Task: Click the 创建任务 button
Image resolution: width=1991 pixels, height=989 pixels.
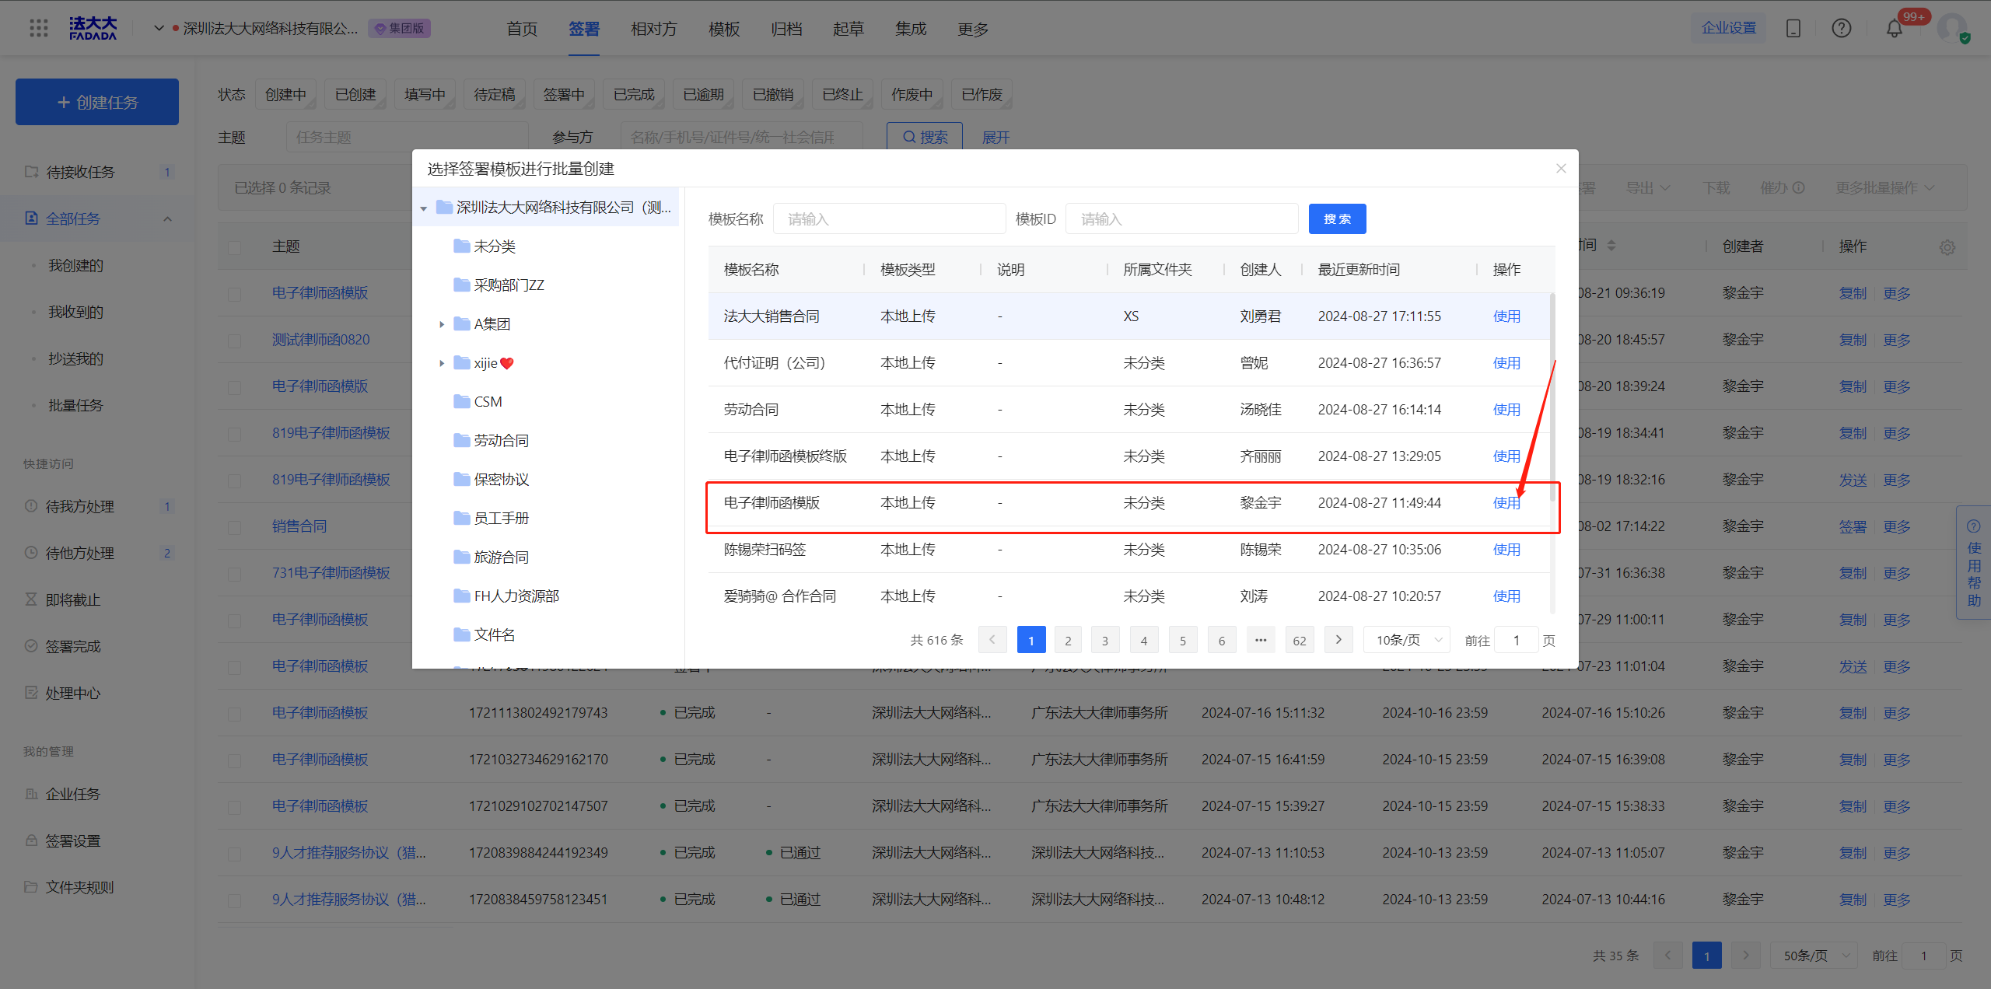Action: [97, 102]
